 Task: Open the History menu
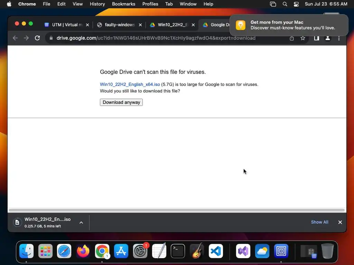[97, 4]
